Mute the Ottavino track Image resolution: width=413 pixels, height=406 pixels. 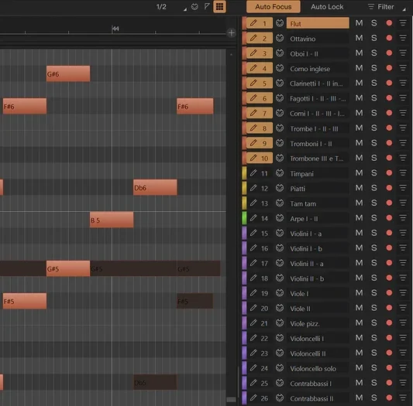point(359,38)
